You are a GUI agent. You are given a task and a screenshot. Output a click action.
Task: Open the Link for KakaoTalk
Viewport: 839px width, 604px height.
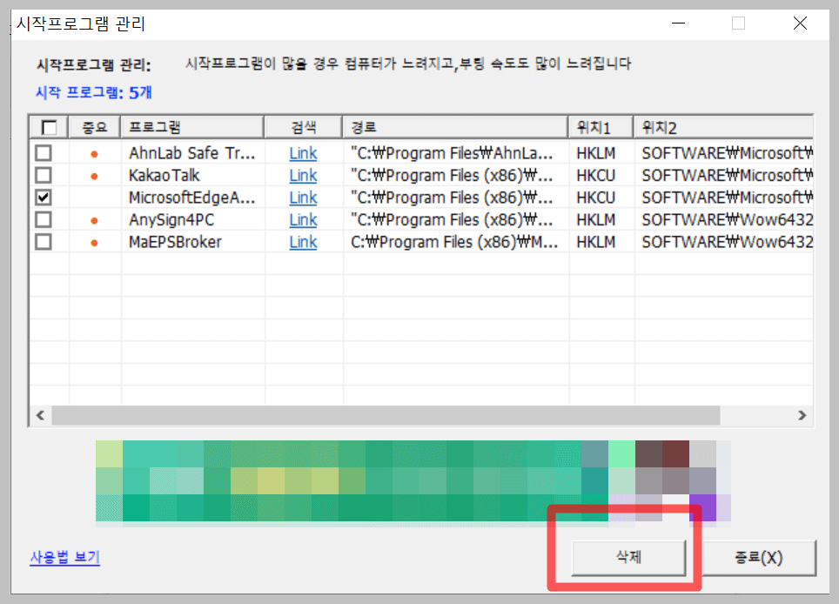tap(302, 175)
